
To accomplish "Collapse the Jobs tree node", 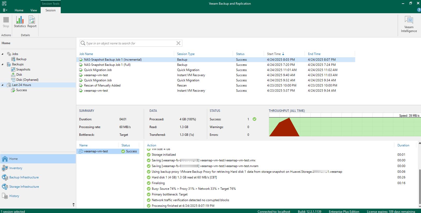I will [x=3, y=54].
